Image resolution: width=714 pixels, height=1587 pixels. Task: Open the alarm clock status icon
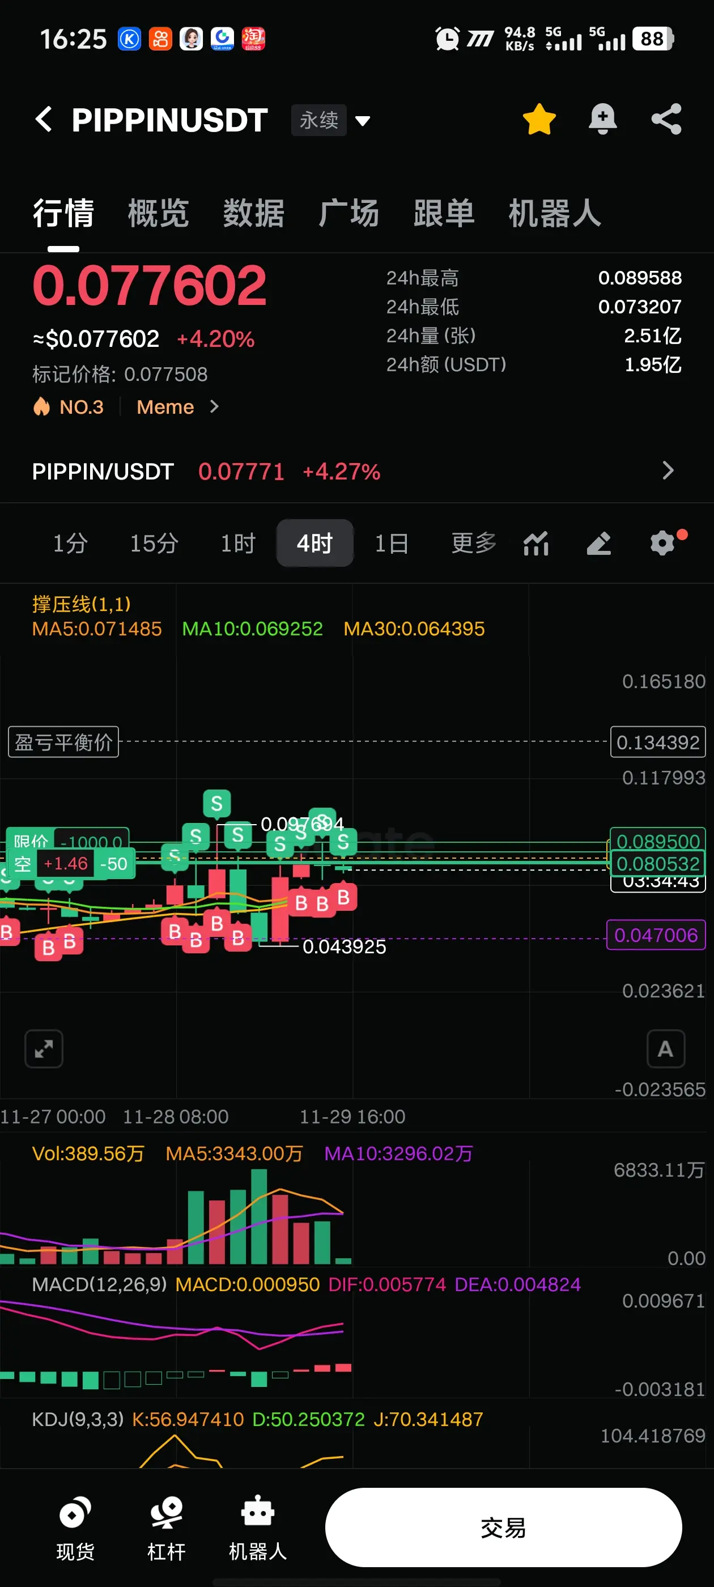click(x=447, y=39)
